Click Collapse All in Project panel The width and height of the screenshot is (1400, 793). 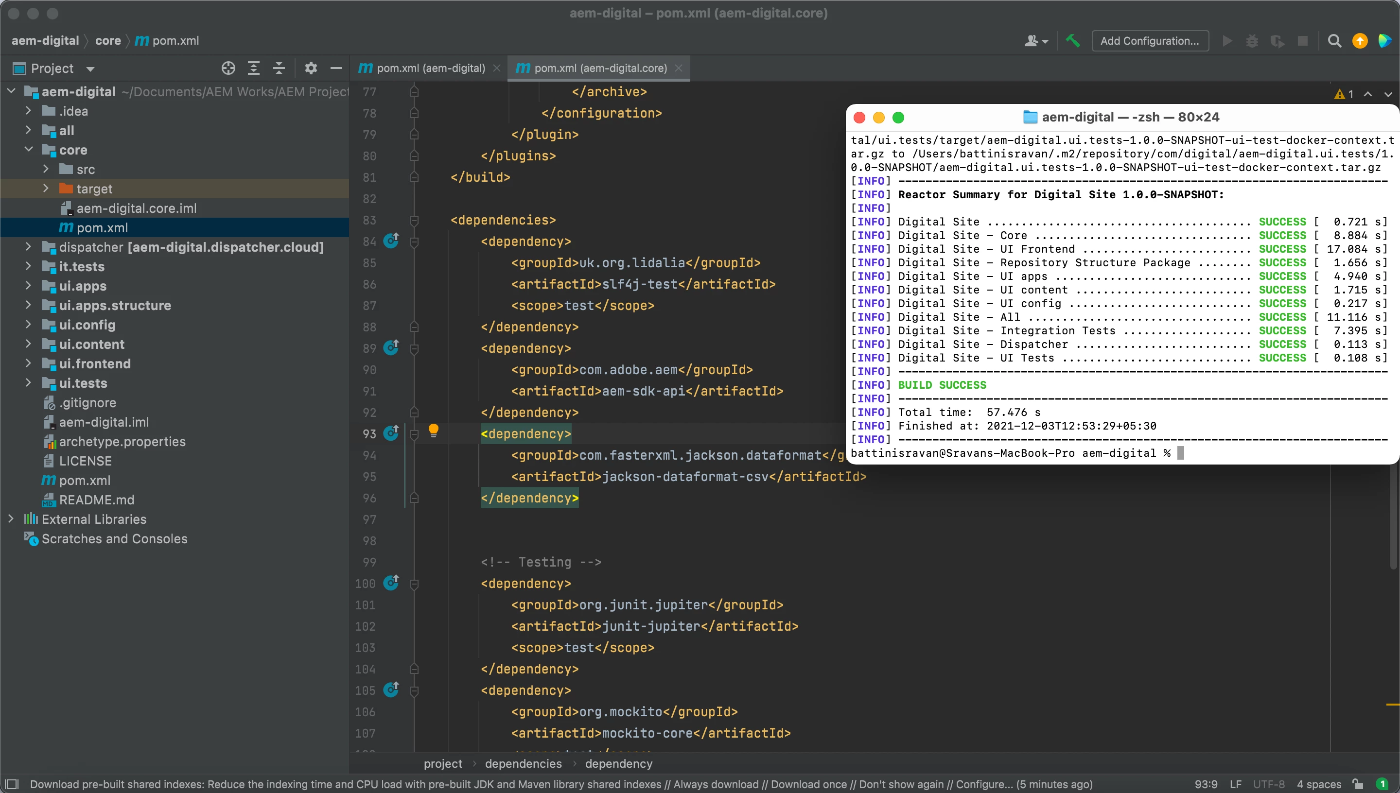(279, 68)
